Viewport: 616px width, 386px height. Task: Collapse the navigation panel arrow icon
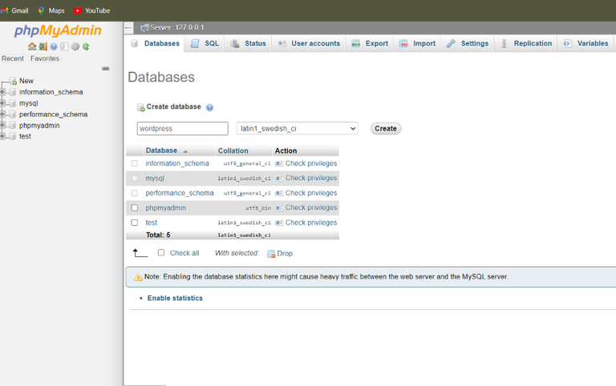(128, 27)
